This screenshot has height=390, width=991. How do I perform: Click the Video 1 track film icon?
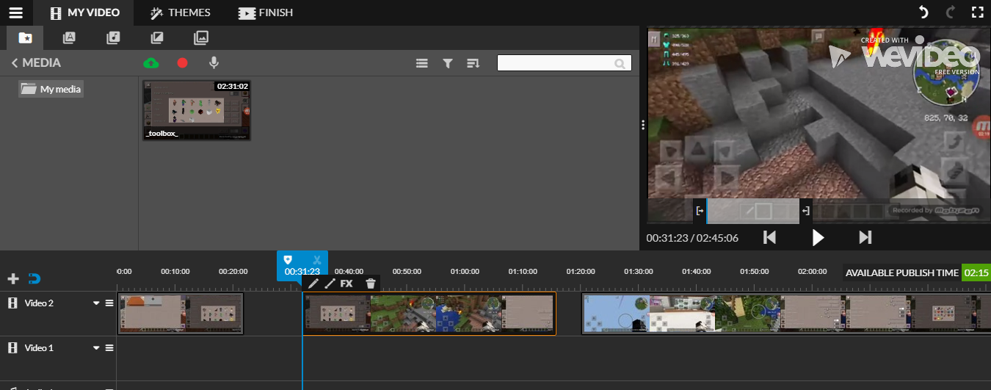[12, 347]
